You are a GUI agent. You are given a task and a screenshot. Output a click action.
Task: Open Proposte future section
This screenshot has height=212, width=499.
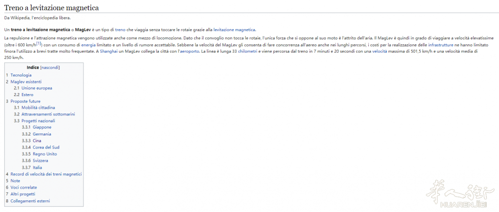[25, 101]
